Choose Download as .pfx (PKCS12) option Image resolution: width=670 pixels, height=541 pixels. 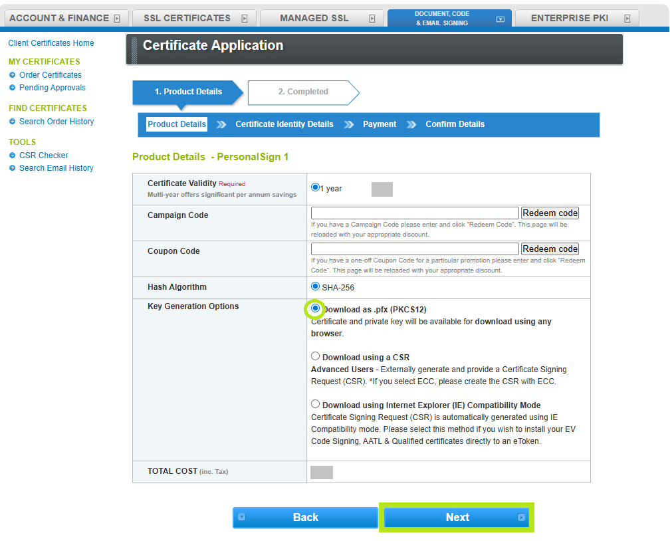(x=316, y=309)
